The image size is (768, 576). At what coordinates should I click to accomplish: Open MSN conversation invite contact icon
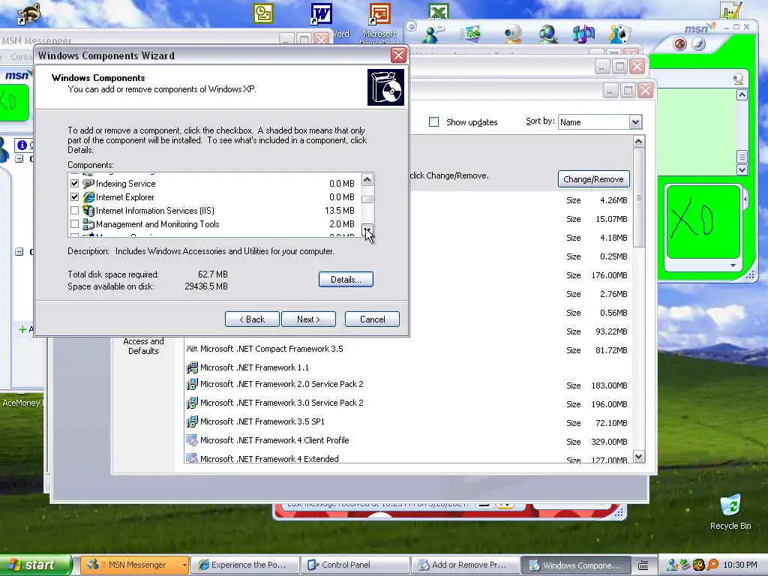pyautogui.click(x=433, y=33)
